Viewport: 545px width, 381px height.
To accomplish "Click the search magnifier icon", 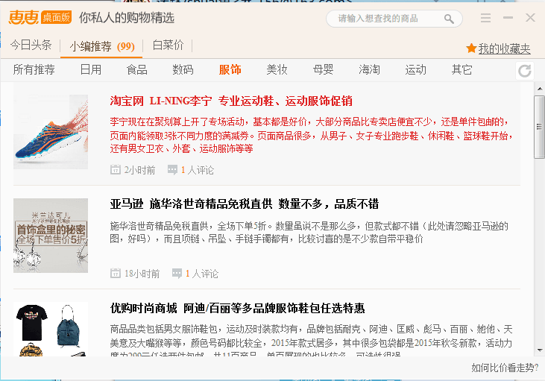I will 449,19.
